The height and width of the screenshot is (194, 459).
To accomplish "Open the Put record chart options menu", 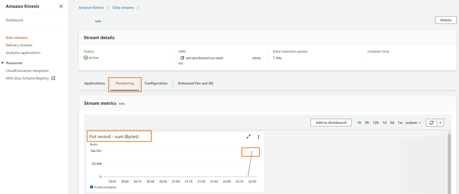I will pos(259,137).
